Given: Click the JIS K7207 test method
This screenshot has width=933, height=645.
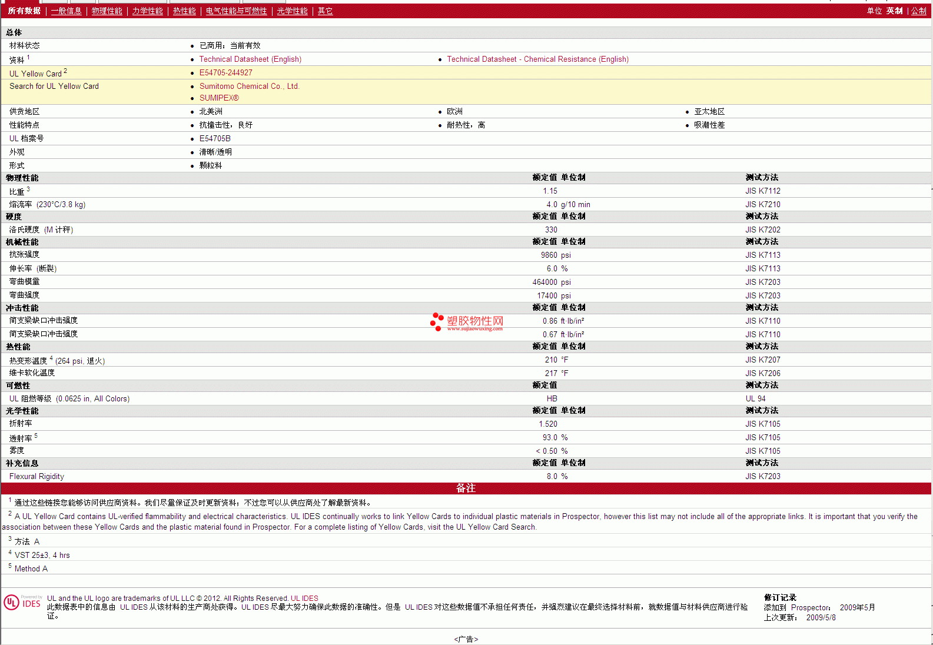Looking at the screenshot, I should coord(762,360).
